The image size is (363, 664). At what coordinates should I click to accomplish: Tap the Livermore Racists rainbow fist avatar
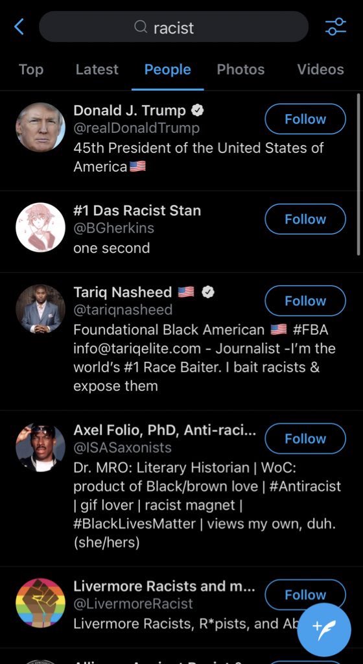(x=41, y=603)
